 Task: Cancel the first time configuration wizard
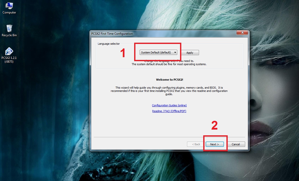coord(236,144)
